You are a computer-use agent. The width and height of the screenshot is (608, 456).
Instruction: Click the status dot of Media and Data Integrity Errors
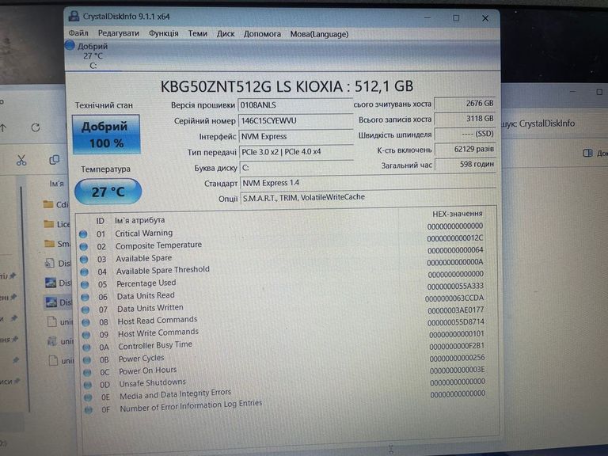88,397
